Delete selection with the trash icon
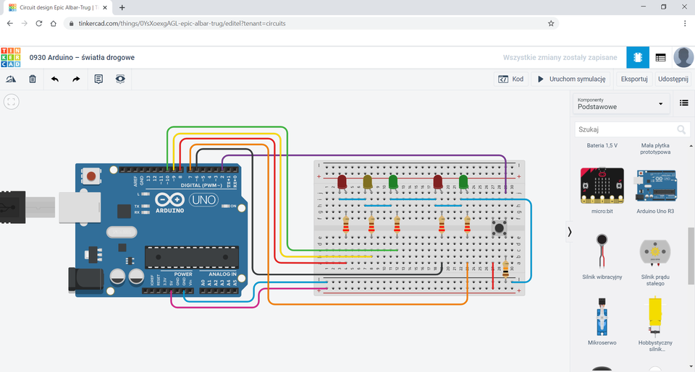 point(33,79)
